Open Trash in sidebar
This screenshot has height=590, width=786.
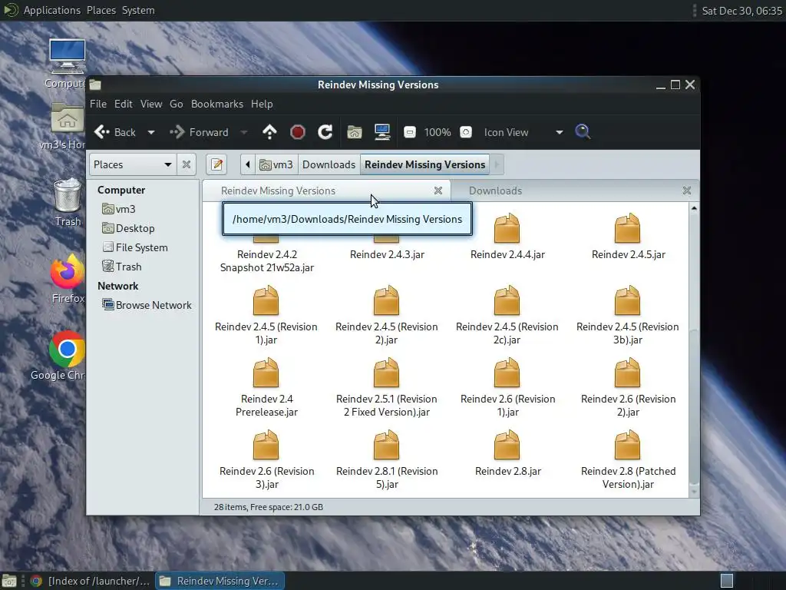(x=122, y=267)
